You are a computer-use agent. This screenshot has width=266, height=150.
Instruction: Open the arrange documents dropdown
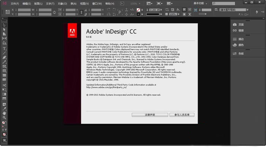169,3
